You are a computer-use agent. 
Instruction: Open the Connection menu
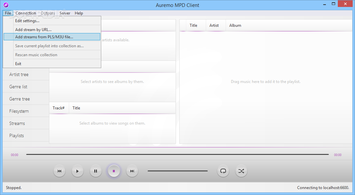tap(26, 13)
